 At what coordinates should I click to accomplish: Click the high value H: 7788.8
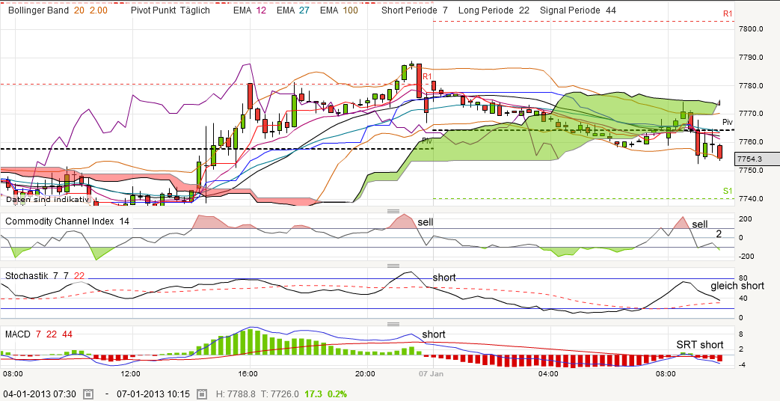236,394
